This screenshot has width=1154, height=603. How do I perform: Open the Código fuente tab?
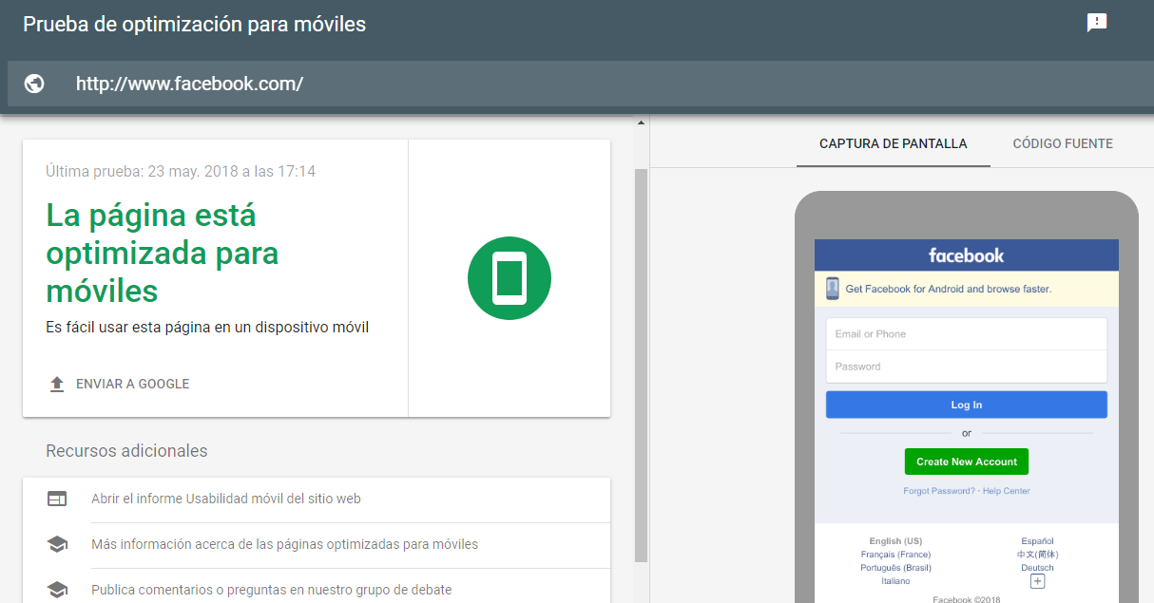[x=1063, y=144]
